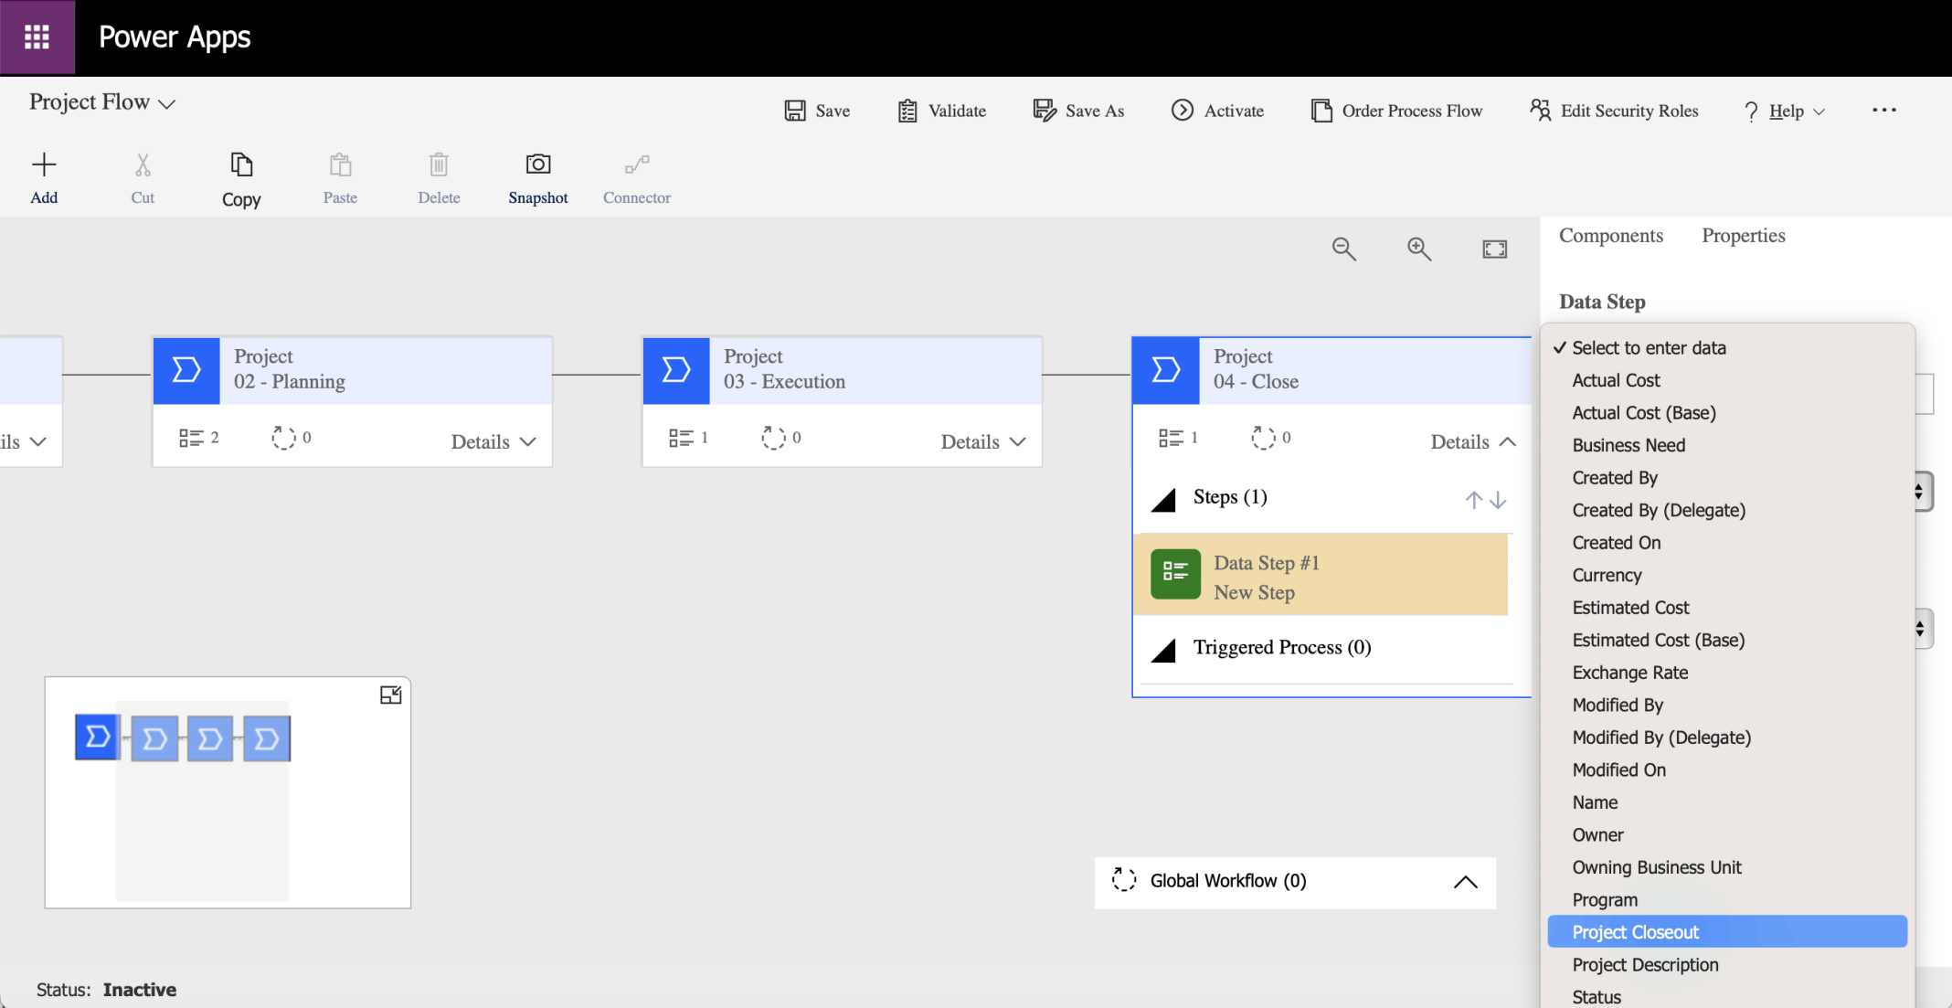
Task: Collapse the Global Workflow panel
Action: click(1465, 882)
